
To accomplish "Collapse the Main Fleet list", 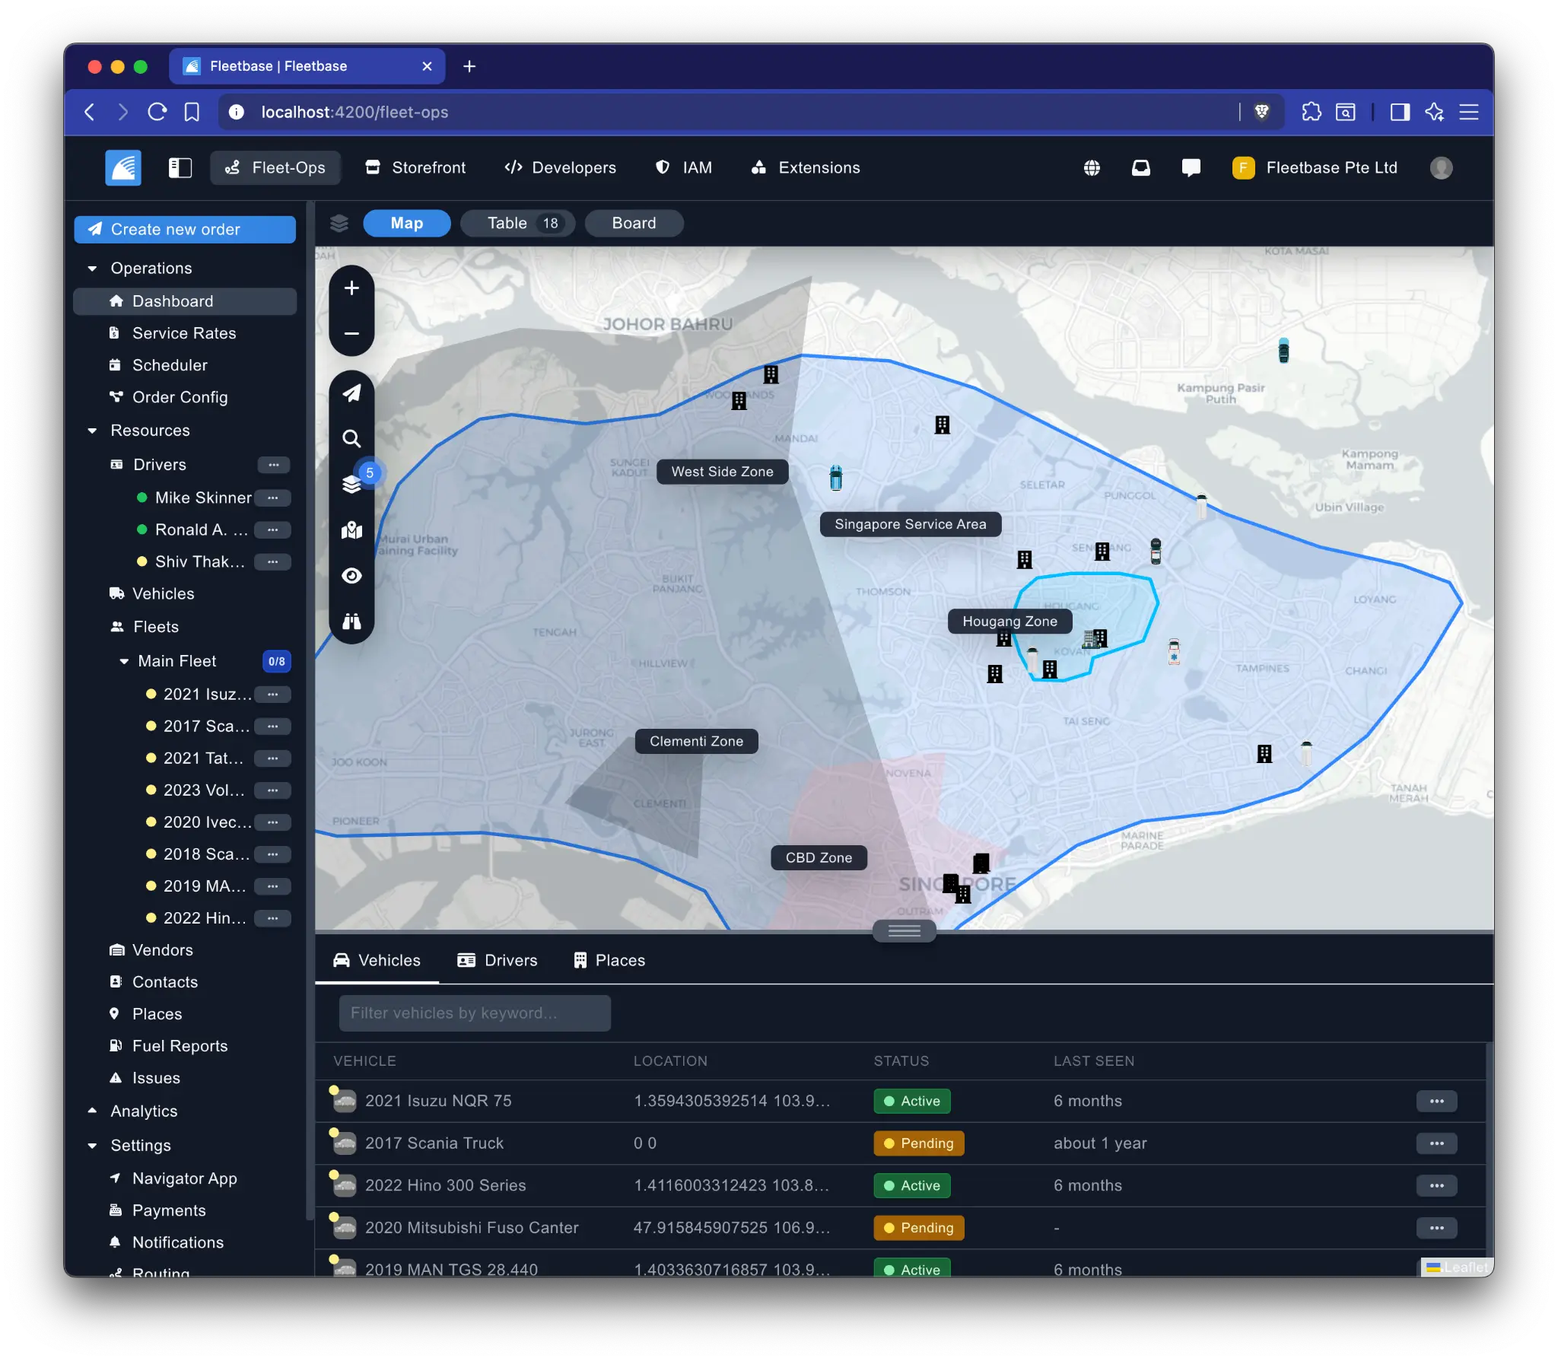I will point(124,660).
